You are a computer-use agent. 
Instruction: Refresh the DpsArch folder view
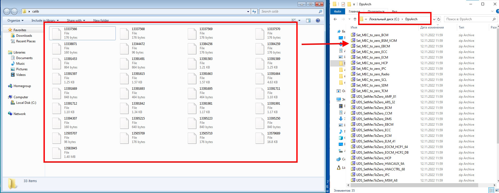click(439, 19)
